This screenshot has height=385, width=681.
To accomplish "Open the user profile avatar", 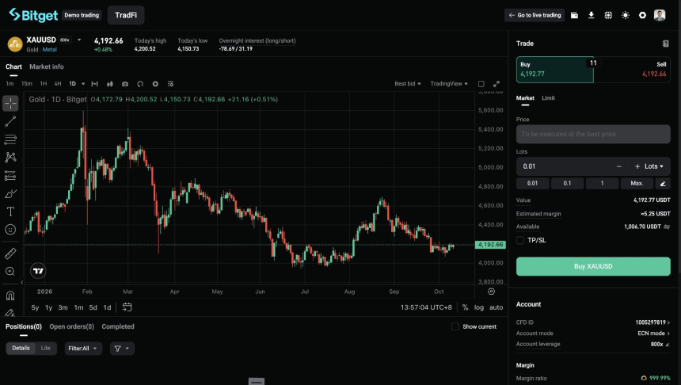I will 660,15.
